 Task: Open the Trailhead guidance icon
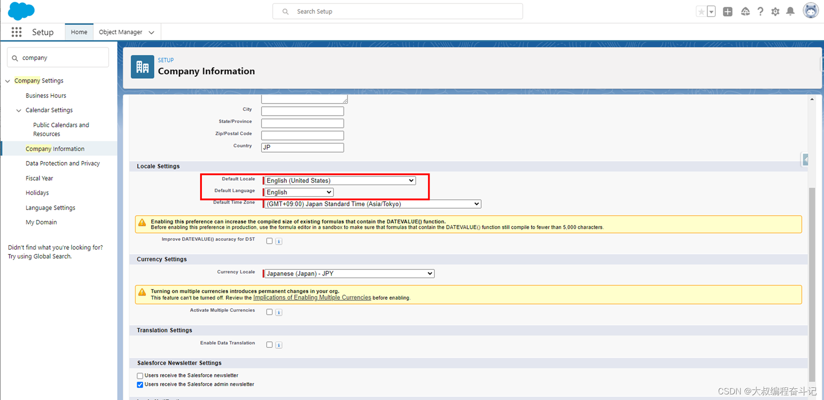point(745,12)
